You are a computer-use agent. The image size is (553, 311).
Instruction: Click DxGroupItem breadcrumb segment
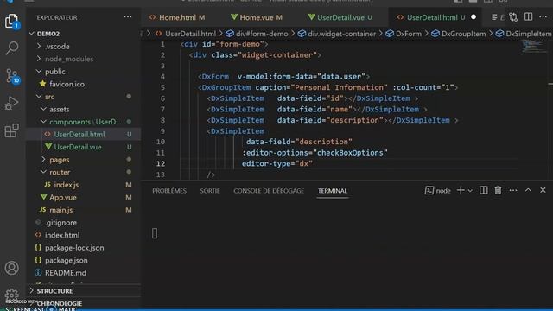click(459, 34)
